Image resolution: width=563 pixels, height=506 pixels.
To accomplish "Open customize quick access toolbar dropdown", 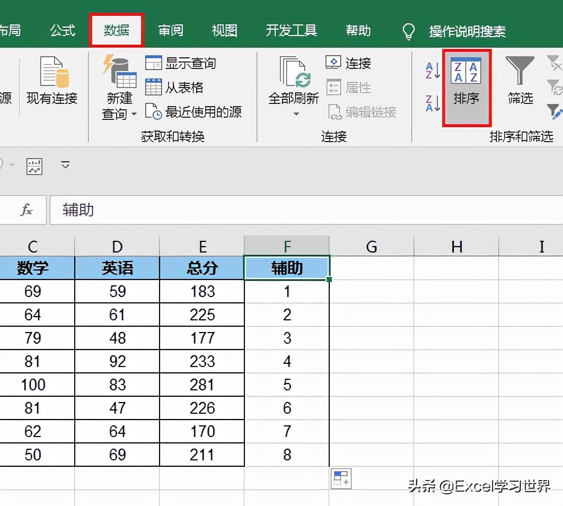I will (65, 165).
